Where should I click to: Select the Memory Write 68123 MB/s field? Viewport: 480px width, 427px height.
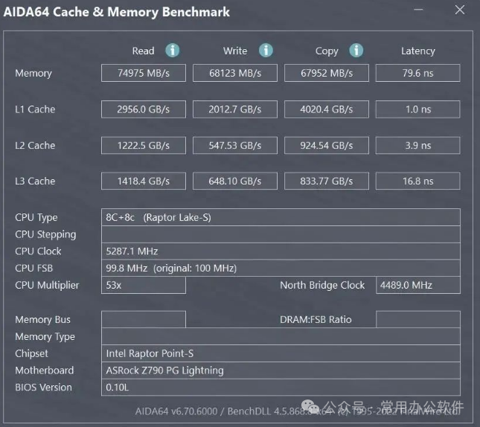pos(235,73)
